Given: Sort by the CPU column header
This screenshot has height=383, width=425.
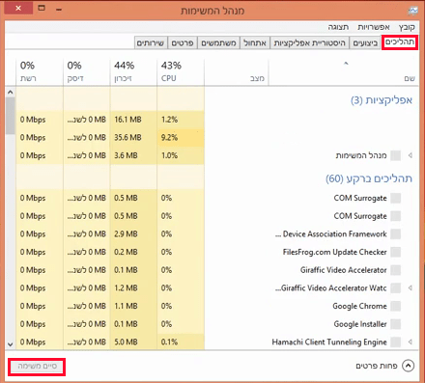Looking at the screenshot, I should [x=181, y=71].
